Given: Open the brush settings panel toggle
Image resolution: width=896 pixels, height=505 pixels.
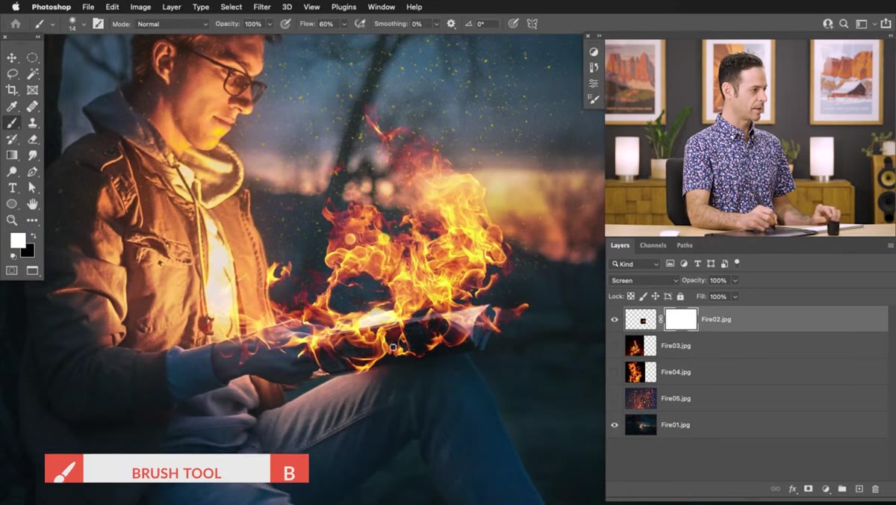Looking at the screenshot, I should pyautogui.click(x=98, y=24).
